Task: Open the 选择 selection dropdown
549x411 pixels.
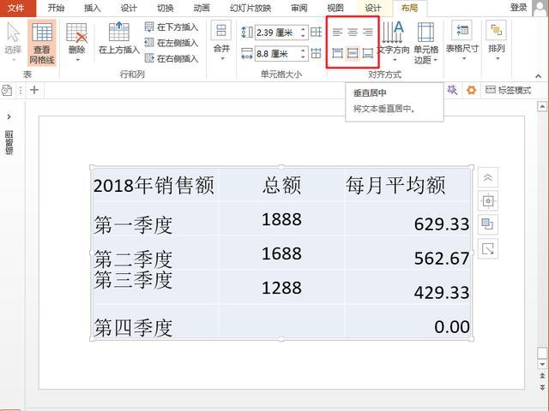Action: tap(13, 43)
